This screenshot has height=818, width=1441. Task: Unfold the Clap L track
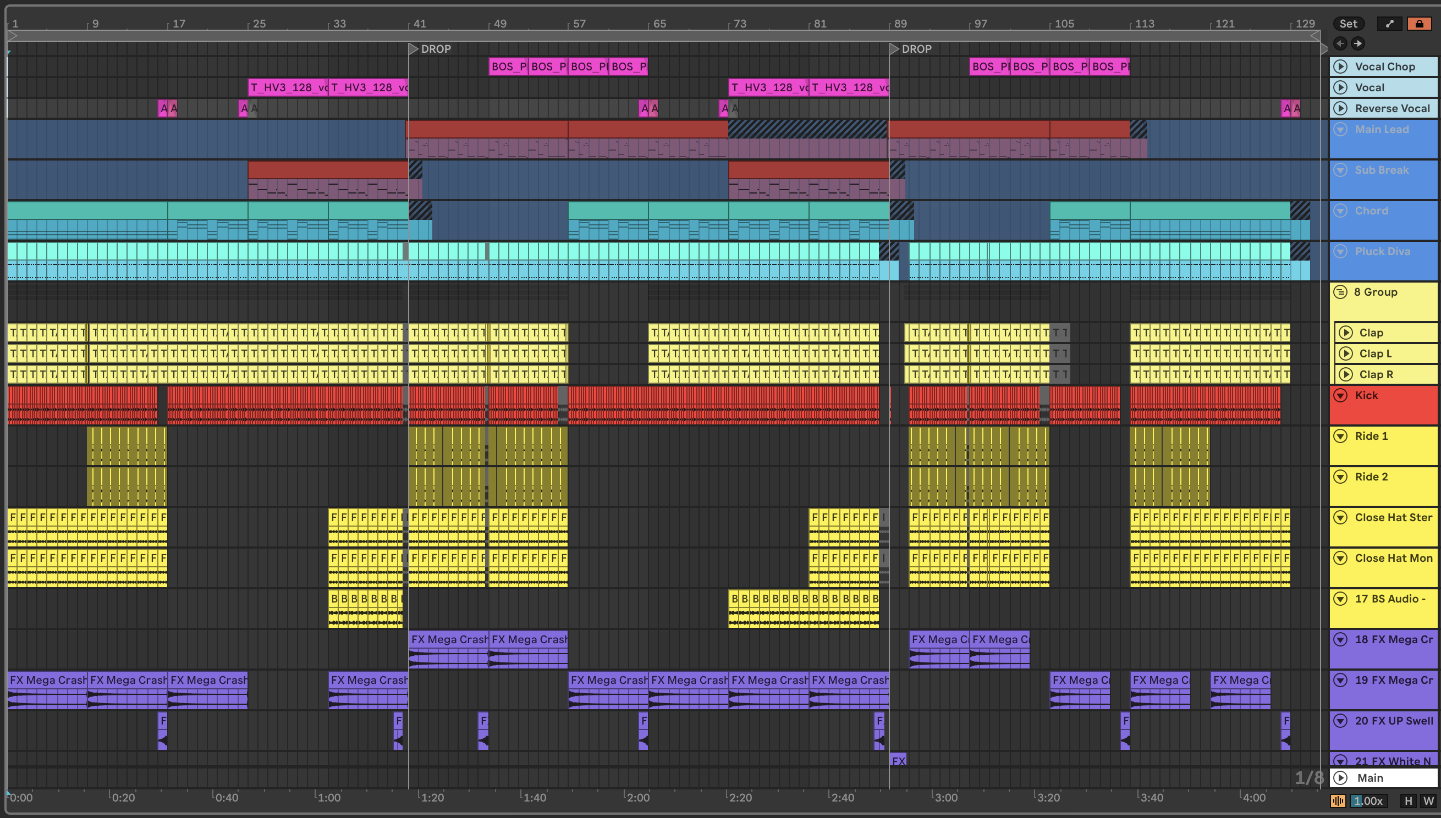coord(1345,353)
